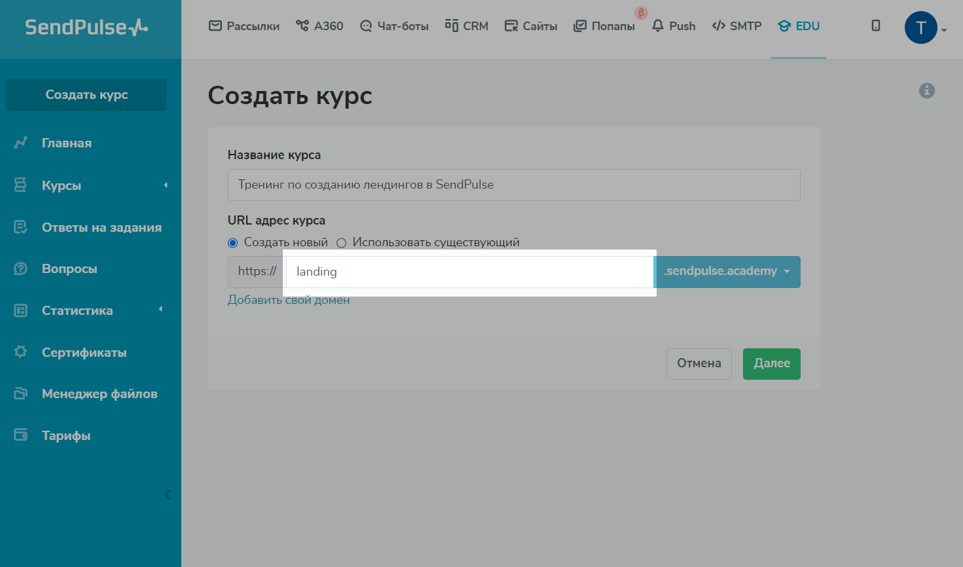This screenshot has width=963, height=567.
Task: Click the Тарифы wallet icon
Action: [x=21, y=435]
